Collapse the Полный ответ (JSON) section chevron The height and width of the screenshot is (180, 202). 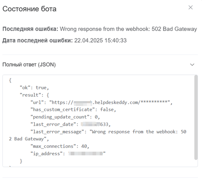click(192, 65)
